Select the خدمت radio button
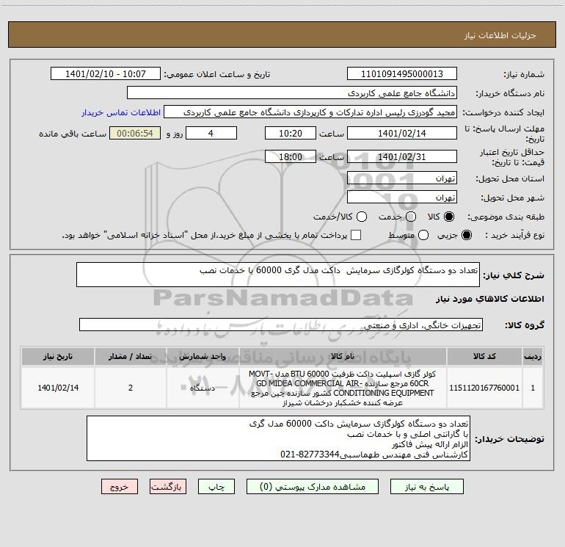Viewport: 565px width, 547px height. [411, 217]
